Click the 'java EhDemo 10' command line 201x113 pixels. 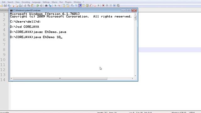coord(36,37)
